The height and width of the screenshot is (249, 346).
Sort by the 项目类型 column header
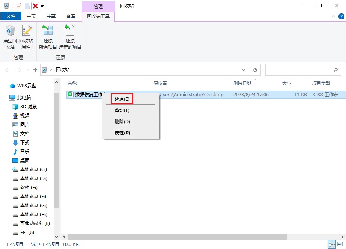point(321,83)
